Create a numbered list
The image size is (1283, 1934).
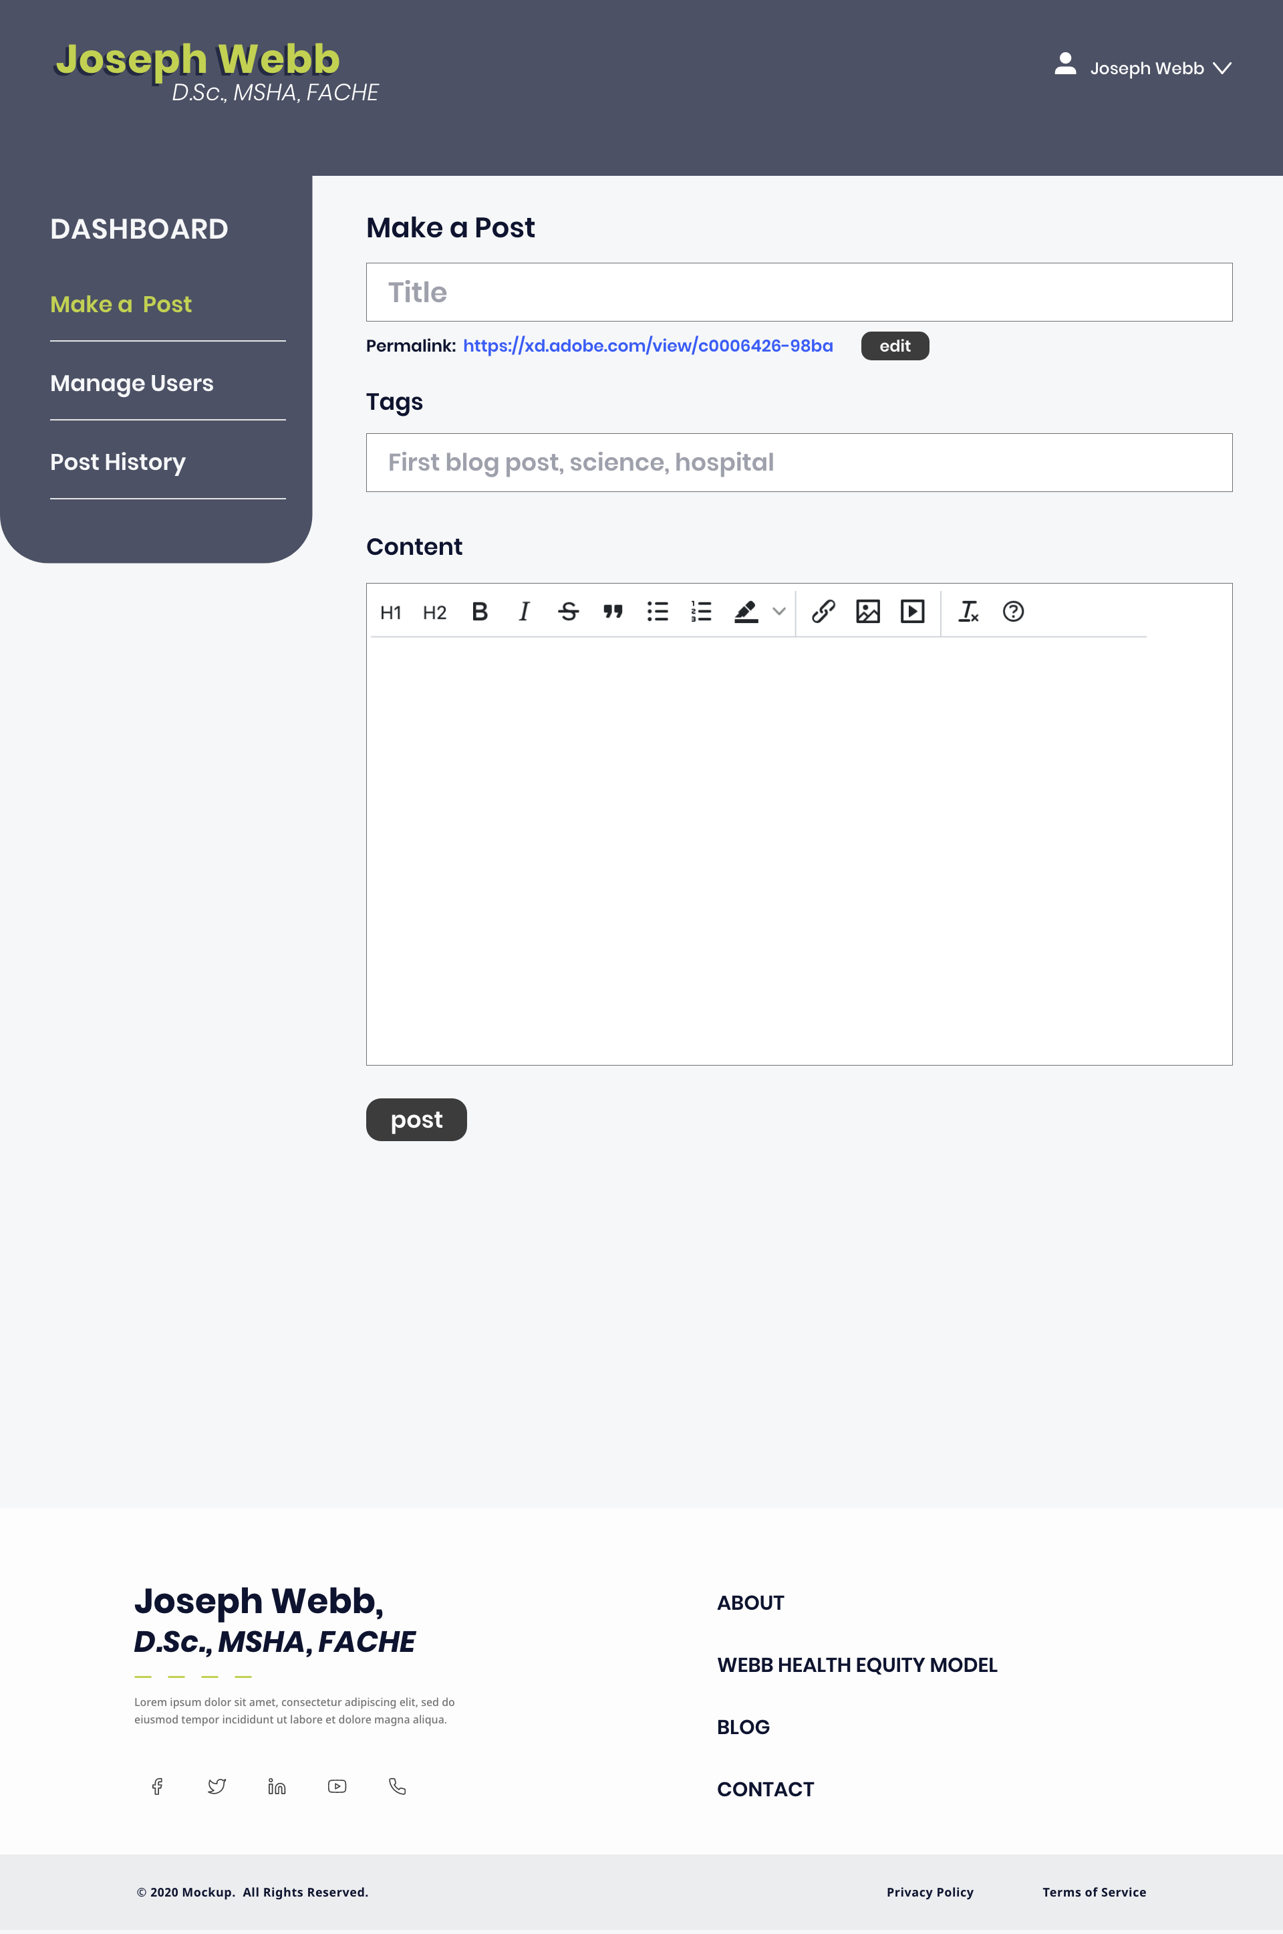coord(701,612)
